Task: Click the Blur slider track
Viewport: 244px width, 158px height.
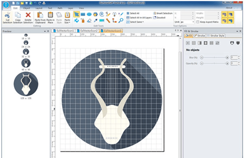Action: [214, 58]
